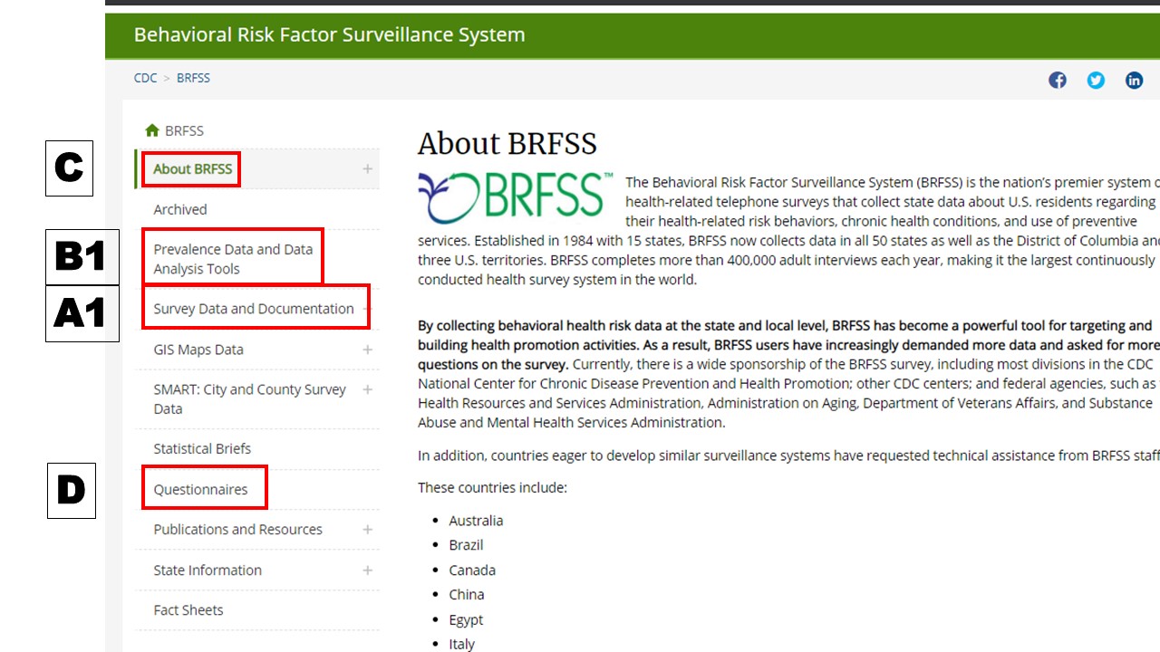Open the Fact Sheets page
This screenshot has height=652, width=1160.
click(x=188, y=609)
